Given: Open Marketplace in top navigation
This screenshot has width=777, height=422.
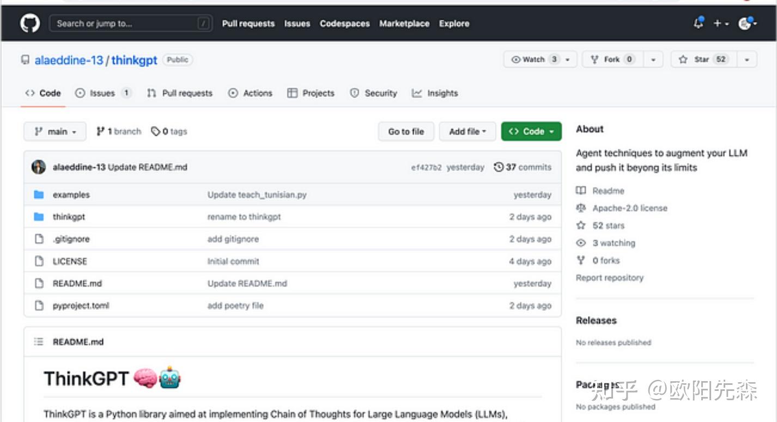Looking at the screenshot, I should tap(404, 23).
